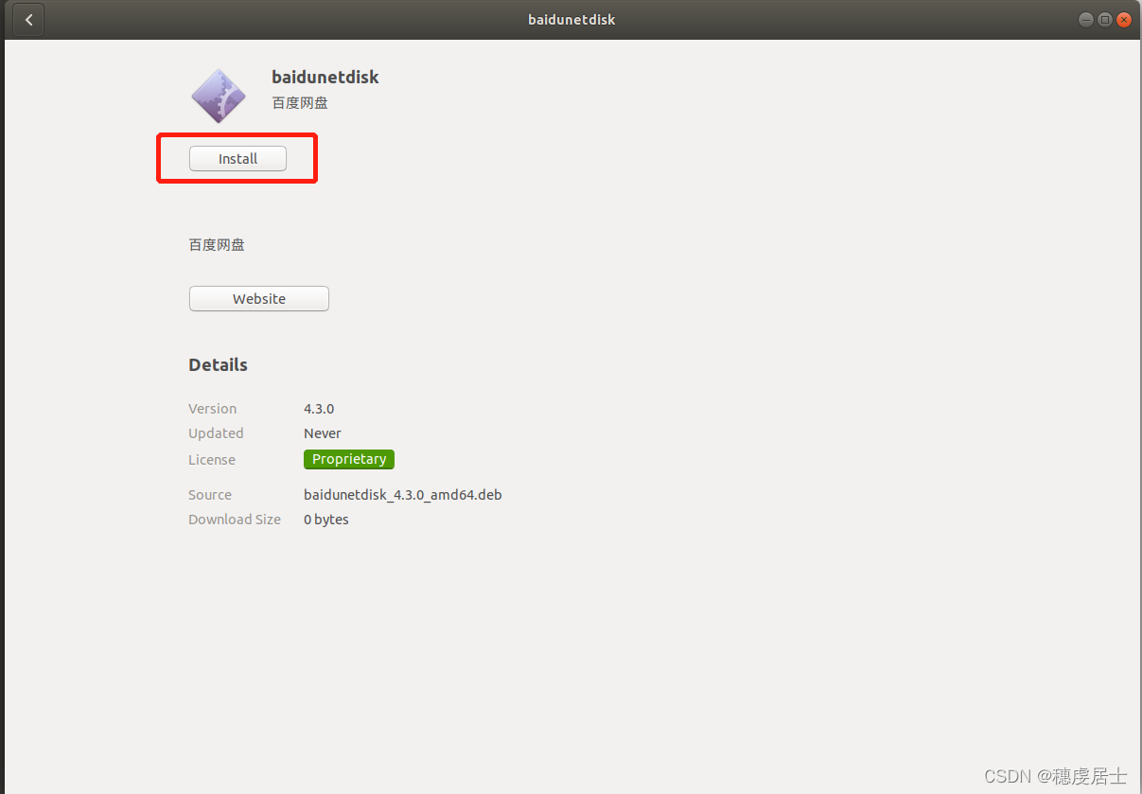Click the Details section heading
This screenshot has width=1142, height=794.
218,365
